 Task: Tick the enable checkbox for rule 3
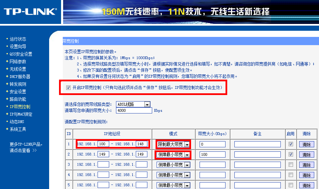point(291,165)
